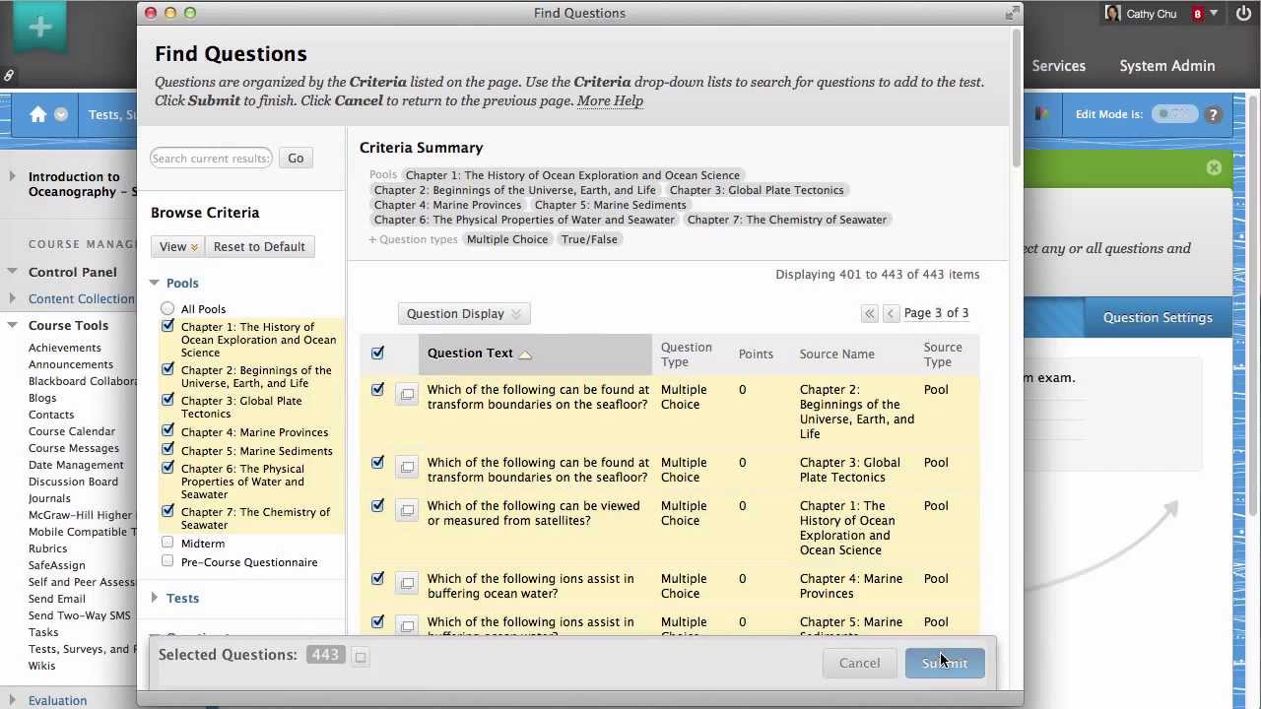
Task: Open Announcements link in Course Tools
Action: tap(71, 364)
